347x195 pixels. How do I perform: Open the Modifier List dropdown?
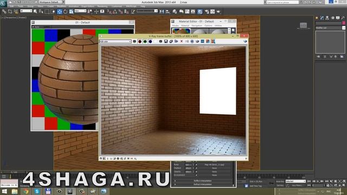coord(330,28)
